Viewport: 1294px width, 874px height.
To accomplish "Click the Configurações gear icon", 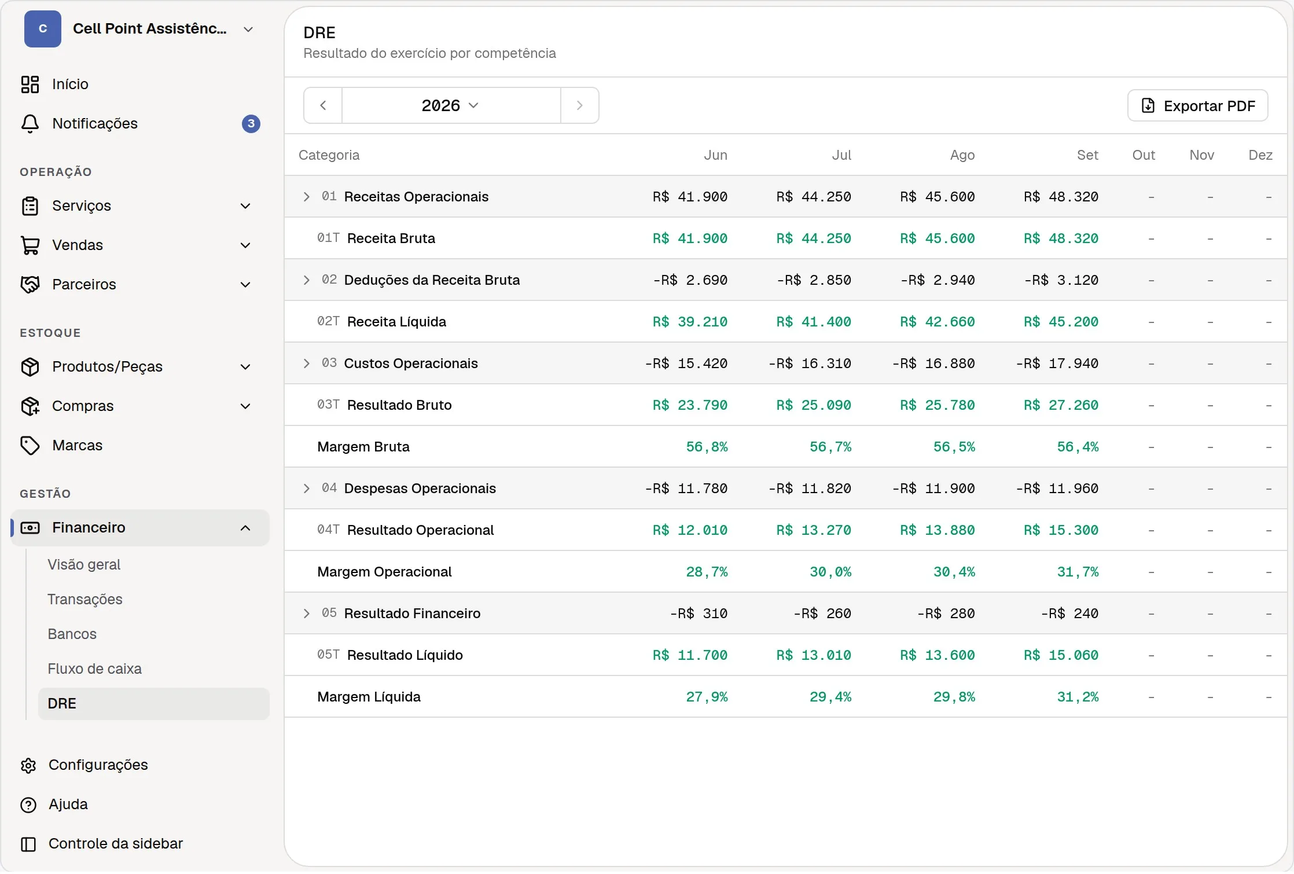I will pyautogui.click(x=28, y=766).
